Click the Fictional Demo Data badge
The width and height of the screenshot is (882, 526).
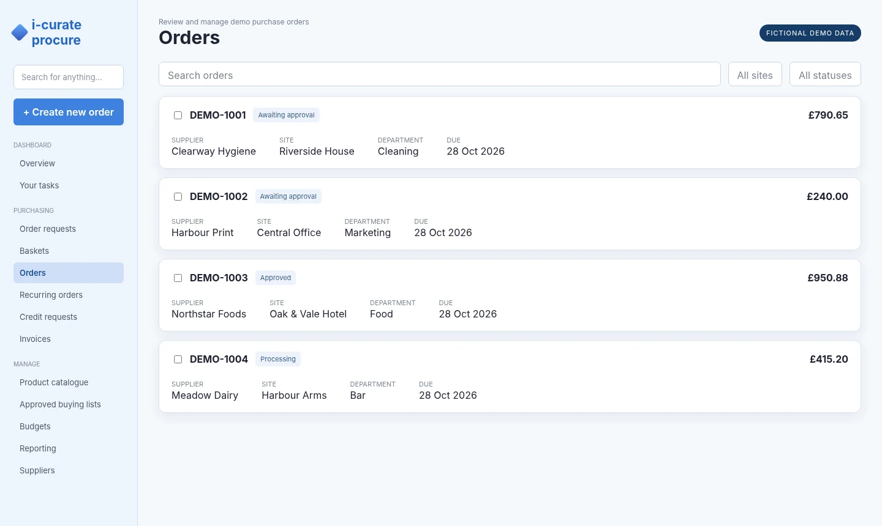(x=810, y=33)
